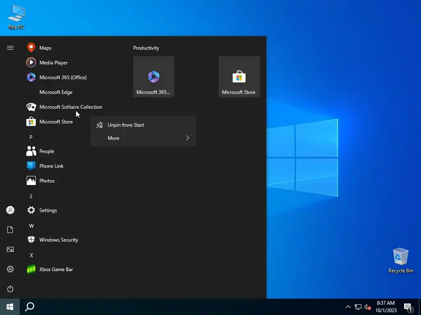Open Microsoft 365 (Office) list icon
Viewport: 421px width, 315px height.
pos(31,78)
